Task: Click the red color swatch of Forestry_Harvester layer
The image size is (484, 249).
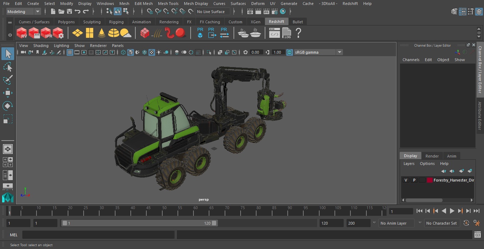Action: (430, 180)
